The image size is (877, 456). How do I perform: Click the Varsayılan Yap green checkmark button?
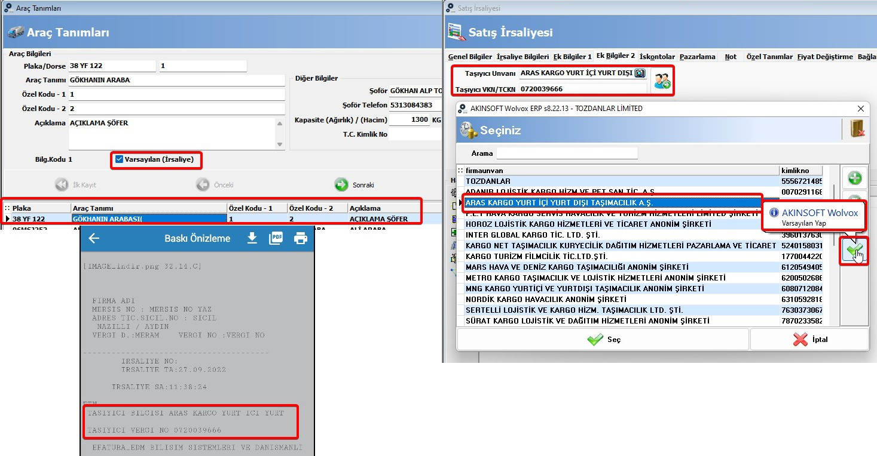tap(854, 249)
